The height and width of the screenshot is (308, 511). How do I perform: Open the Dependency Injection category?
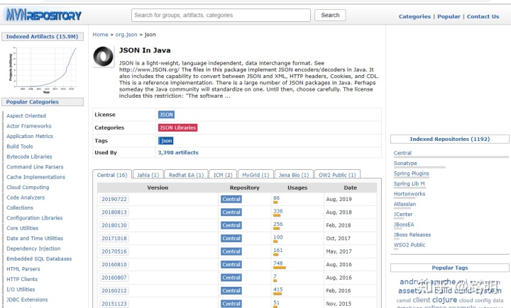coord(33,249)
